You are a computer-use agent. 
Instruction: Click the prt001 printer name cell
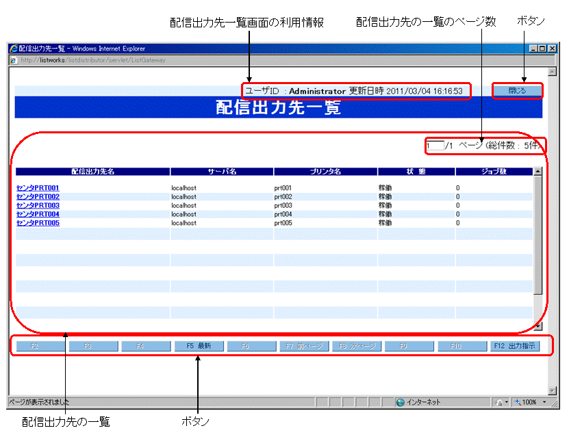click(283, 188)
